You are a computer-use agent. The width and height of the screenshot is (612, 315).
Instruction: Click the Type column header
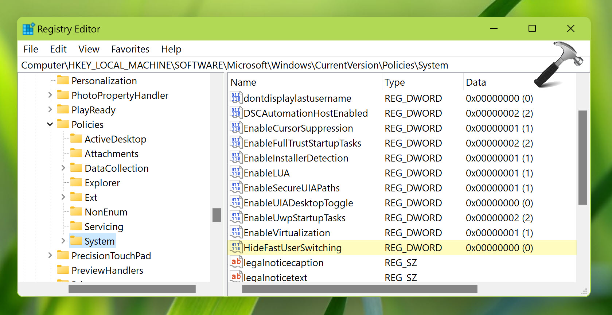pyautogui.click(x=395, y=82)
